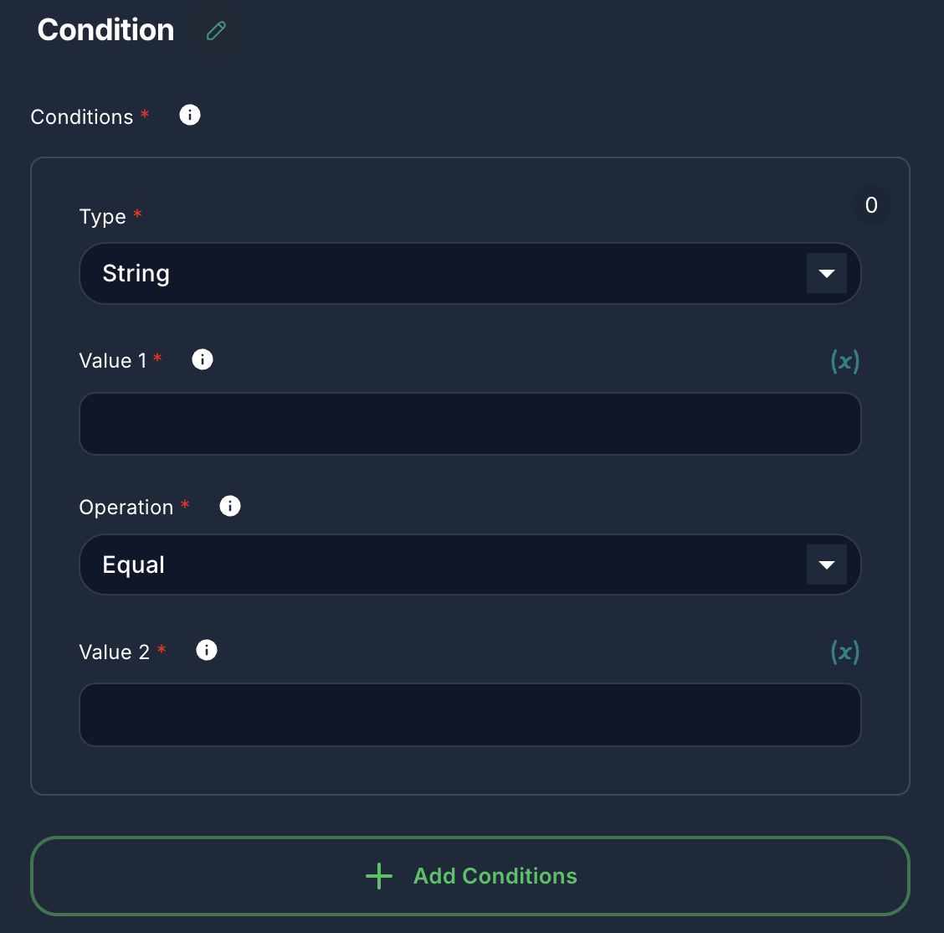The height and width of the screenshot is (933, 944).
Task: Click the chevron arrow on the Type selector
Action: [827, 273]
